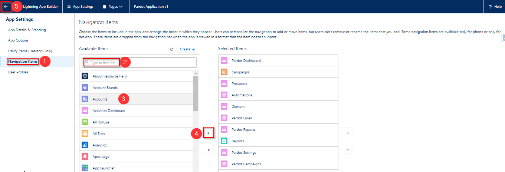The height and width of the screenshot is (172, 505).
Task: Click the refresh icon beside Create
Action: coord(172,49)
